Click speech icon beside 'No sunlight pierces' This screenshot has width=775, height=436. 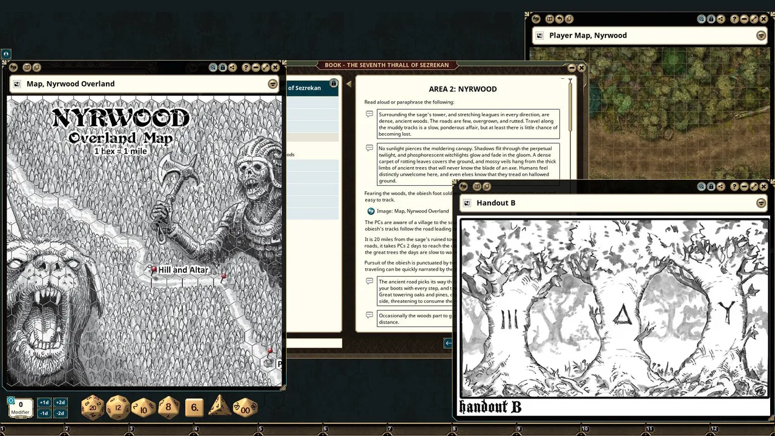pyautogui.click(x=369, y=148)
